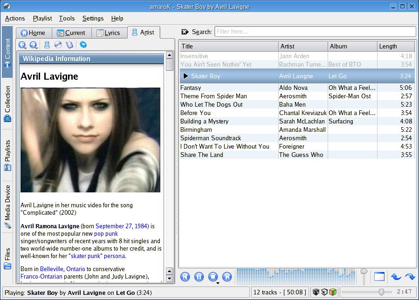Open the album Wikipedia page icon
This screenshot has height=300, width=419.
tap(58, 45)
